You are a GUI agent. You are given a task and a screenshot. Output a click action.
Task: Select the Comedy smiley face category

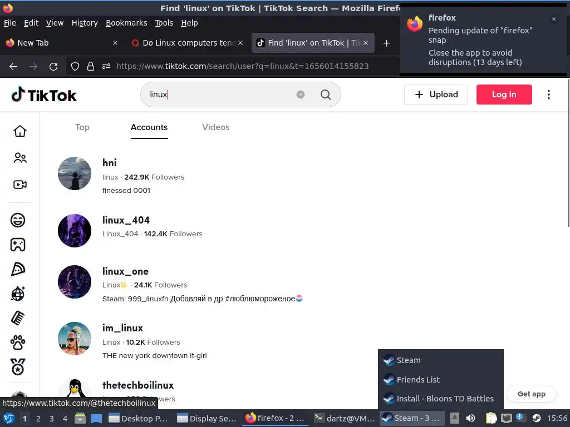pyautogui.click(x=18, y=220)
